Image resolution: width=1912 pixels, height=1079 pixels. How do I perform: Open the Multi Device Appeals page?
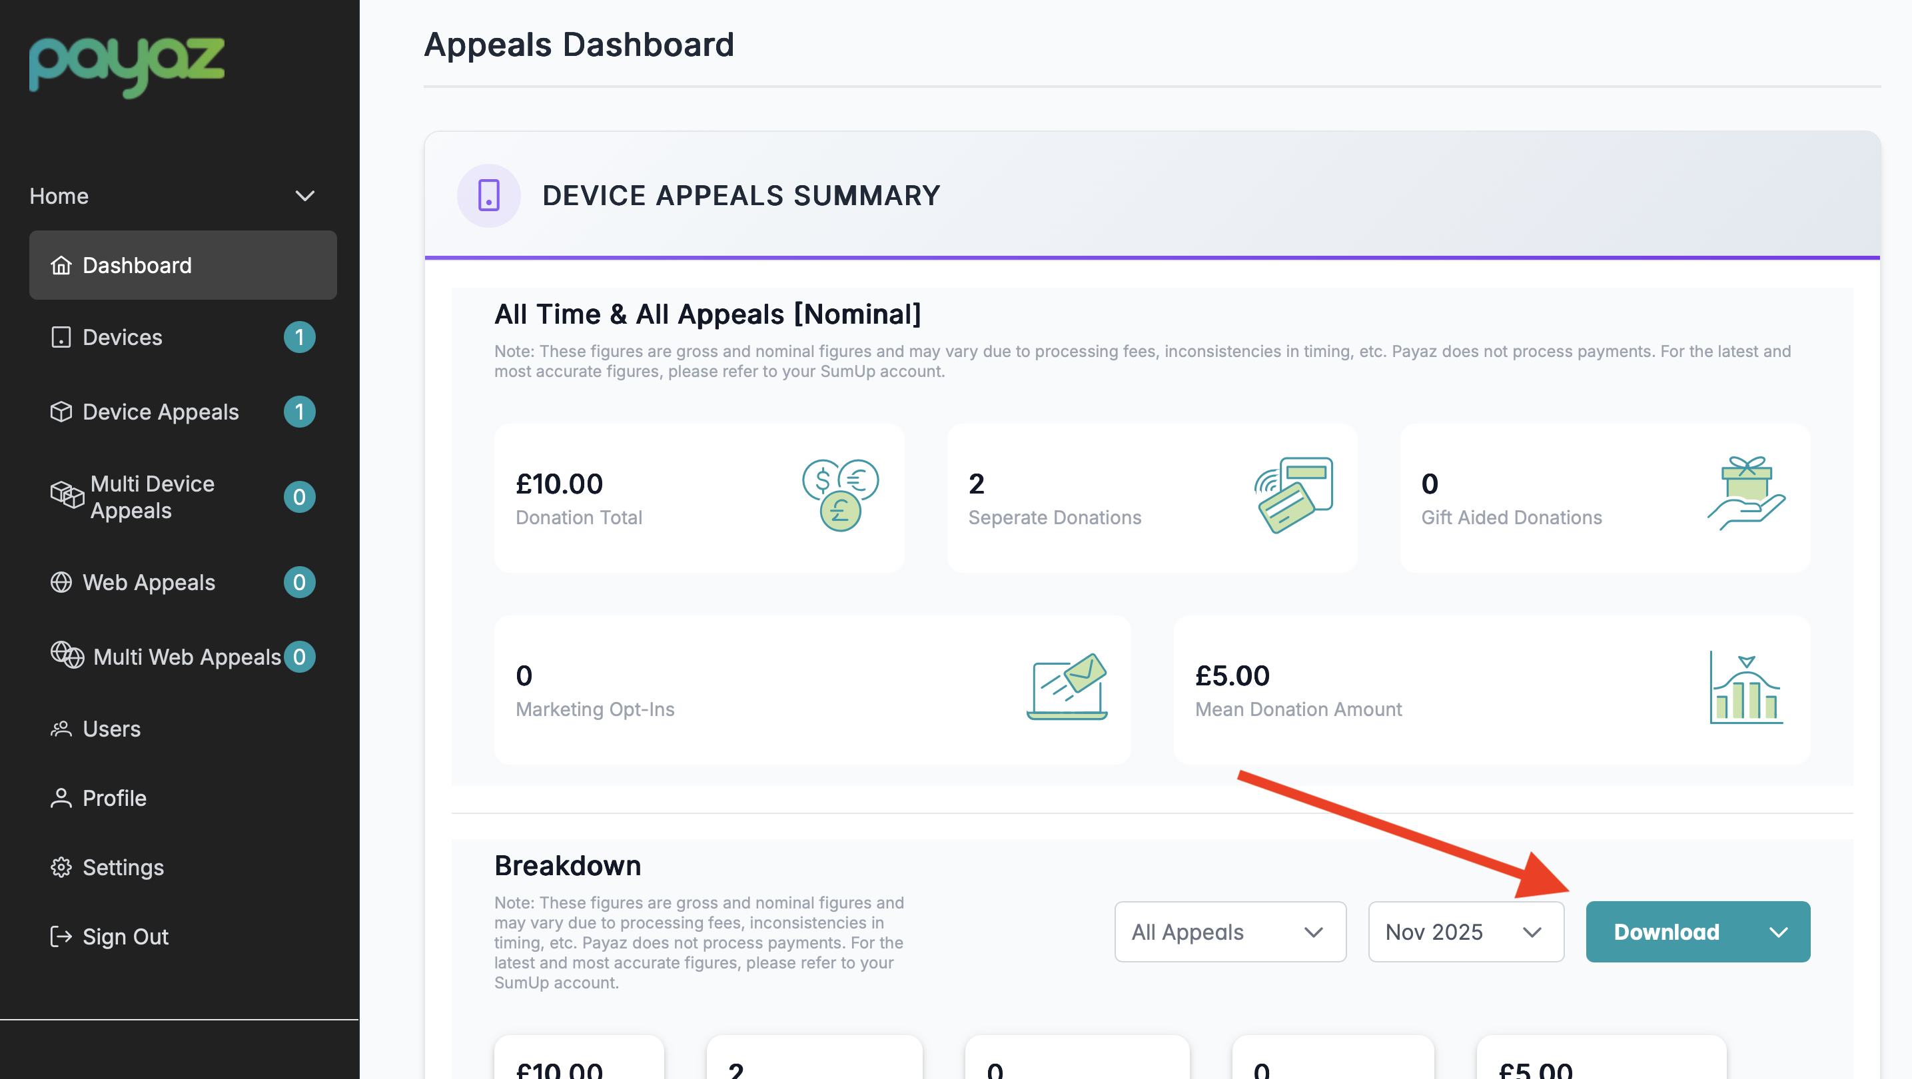[x=152, y=497]
